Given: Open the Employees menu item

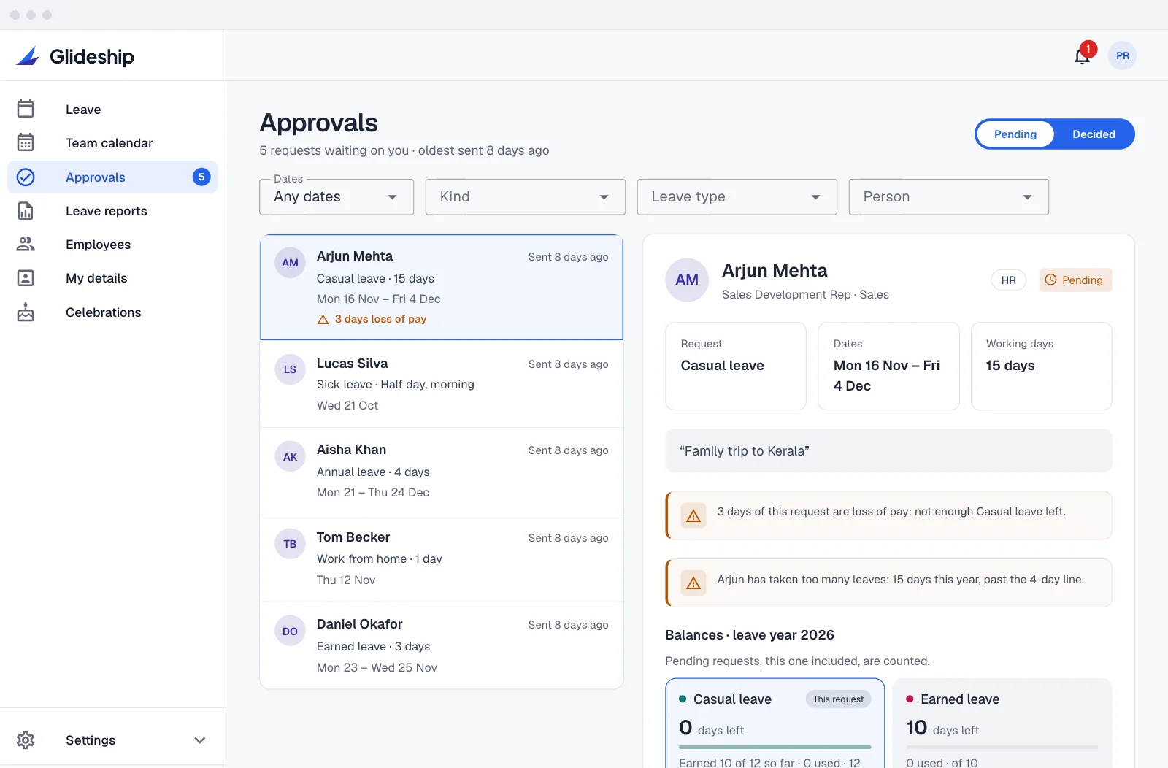Looking at the screenshot, I should pyautogui.click(x=112, y=245).
